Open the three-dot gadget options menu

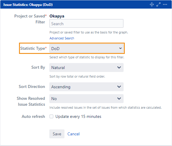pos(165,5)
